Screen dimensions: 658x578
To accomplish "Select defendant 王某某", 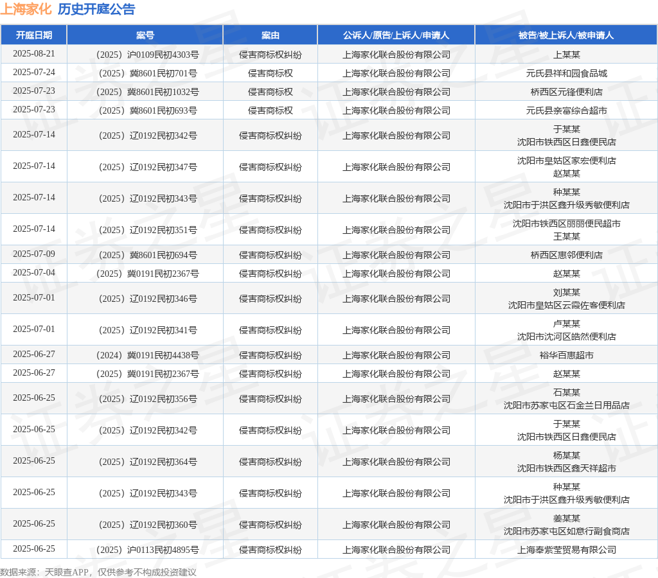I will point(567,236).
